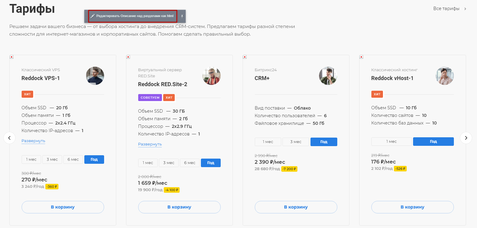Screen dimensions: 477x228
Task: Select 1 мес period for Reddock vHost-1
Action: (x=391, y=142)
